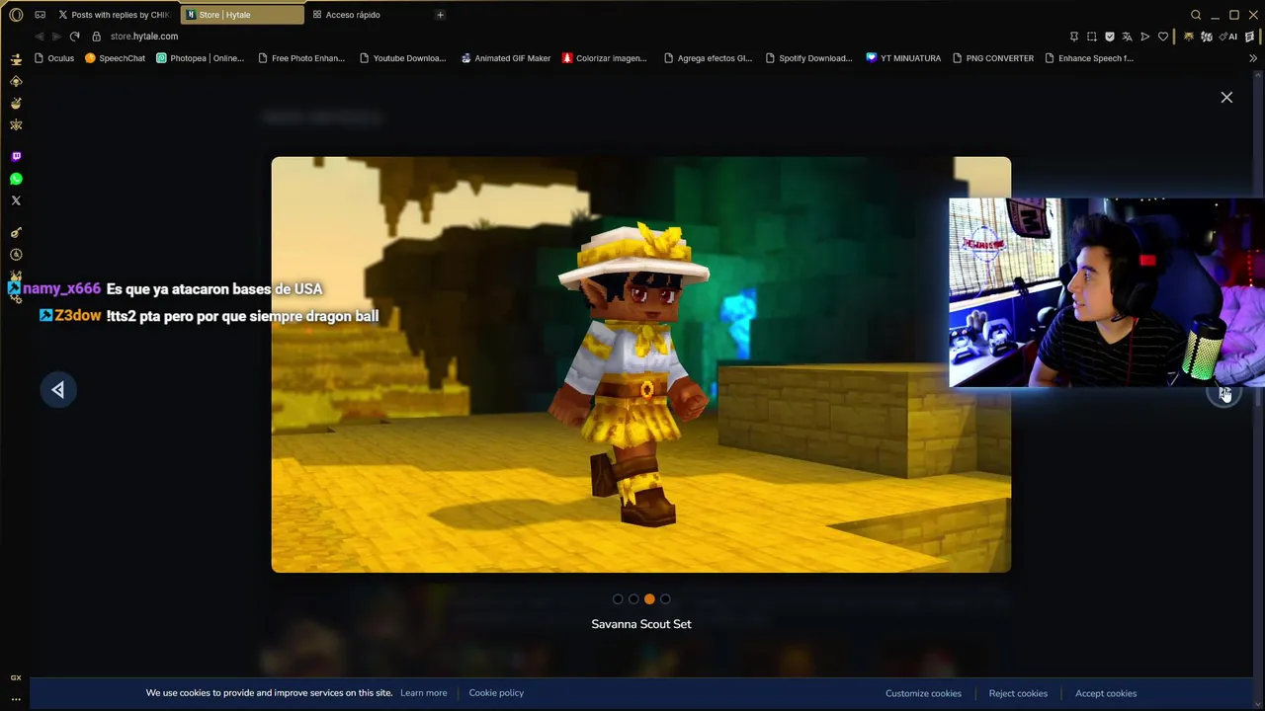Open the Twitch sidebar panel

tap(16, 156)
